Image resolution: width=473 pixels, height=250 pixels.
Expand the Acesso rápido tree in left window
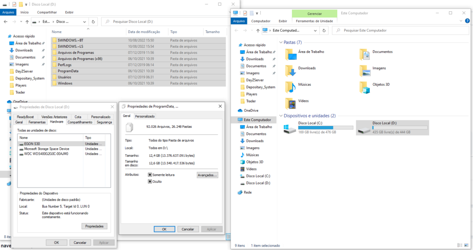click(x=5, y=36)
